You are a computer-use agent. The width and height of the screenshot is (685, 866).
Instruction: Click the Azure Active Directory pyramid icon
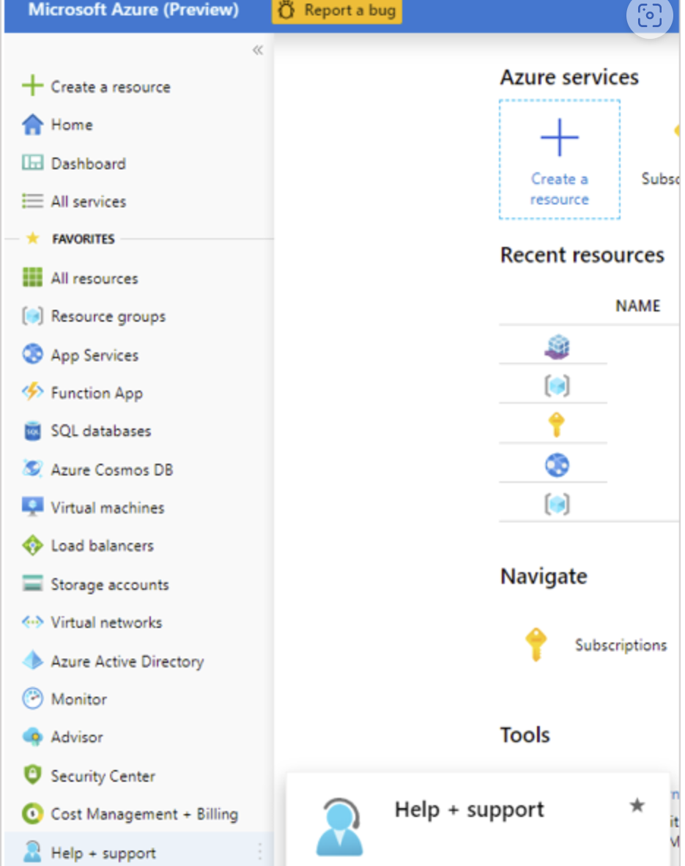32,661
